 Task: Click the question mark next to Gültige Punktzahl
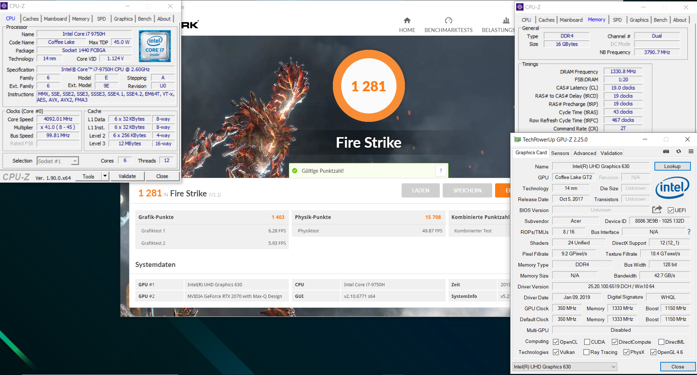click(441, 171)
